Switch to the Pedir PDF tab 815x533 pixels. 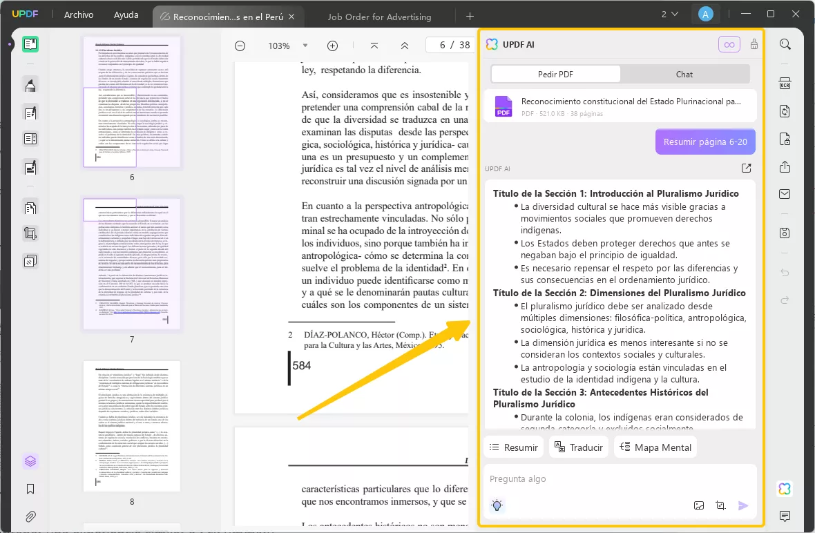click(x=555, y=75)
